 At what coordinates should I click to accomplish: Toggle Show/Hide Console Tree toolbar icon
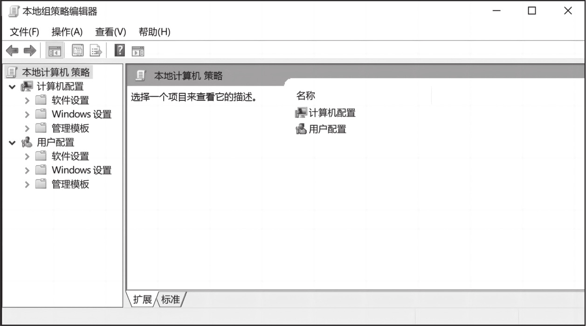55,50
